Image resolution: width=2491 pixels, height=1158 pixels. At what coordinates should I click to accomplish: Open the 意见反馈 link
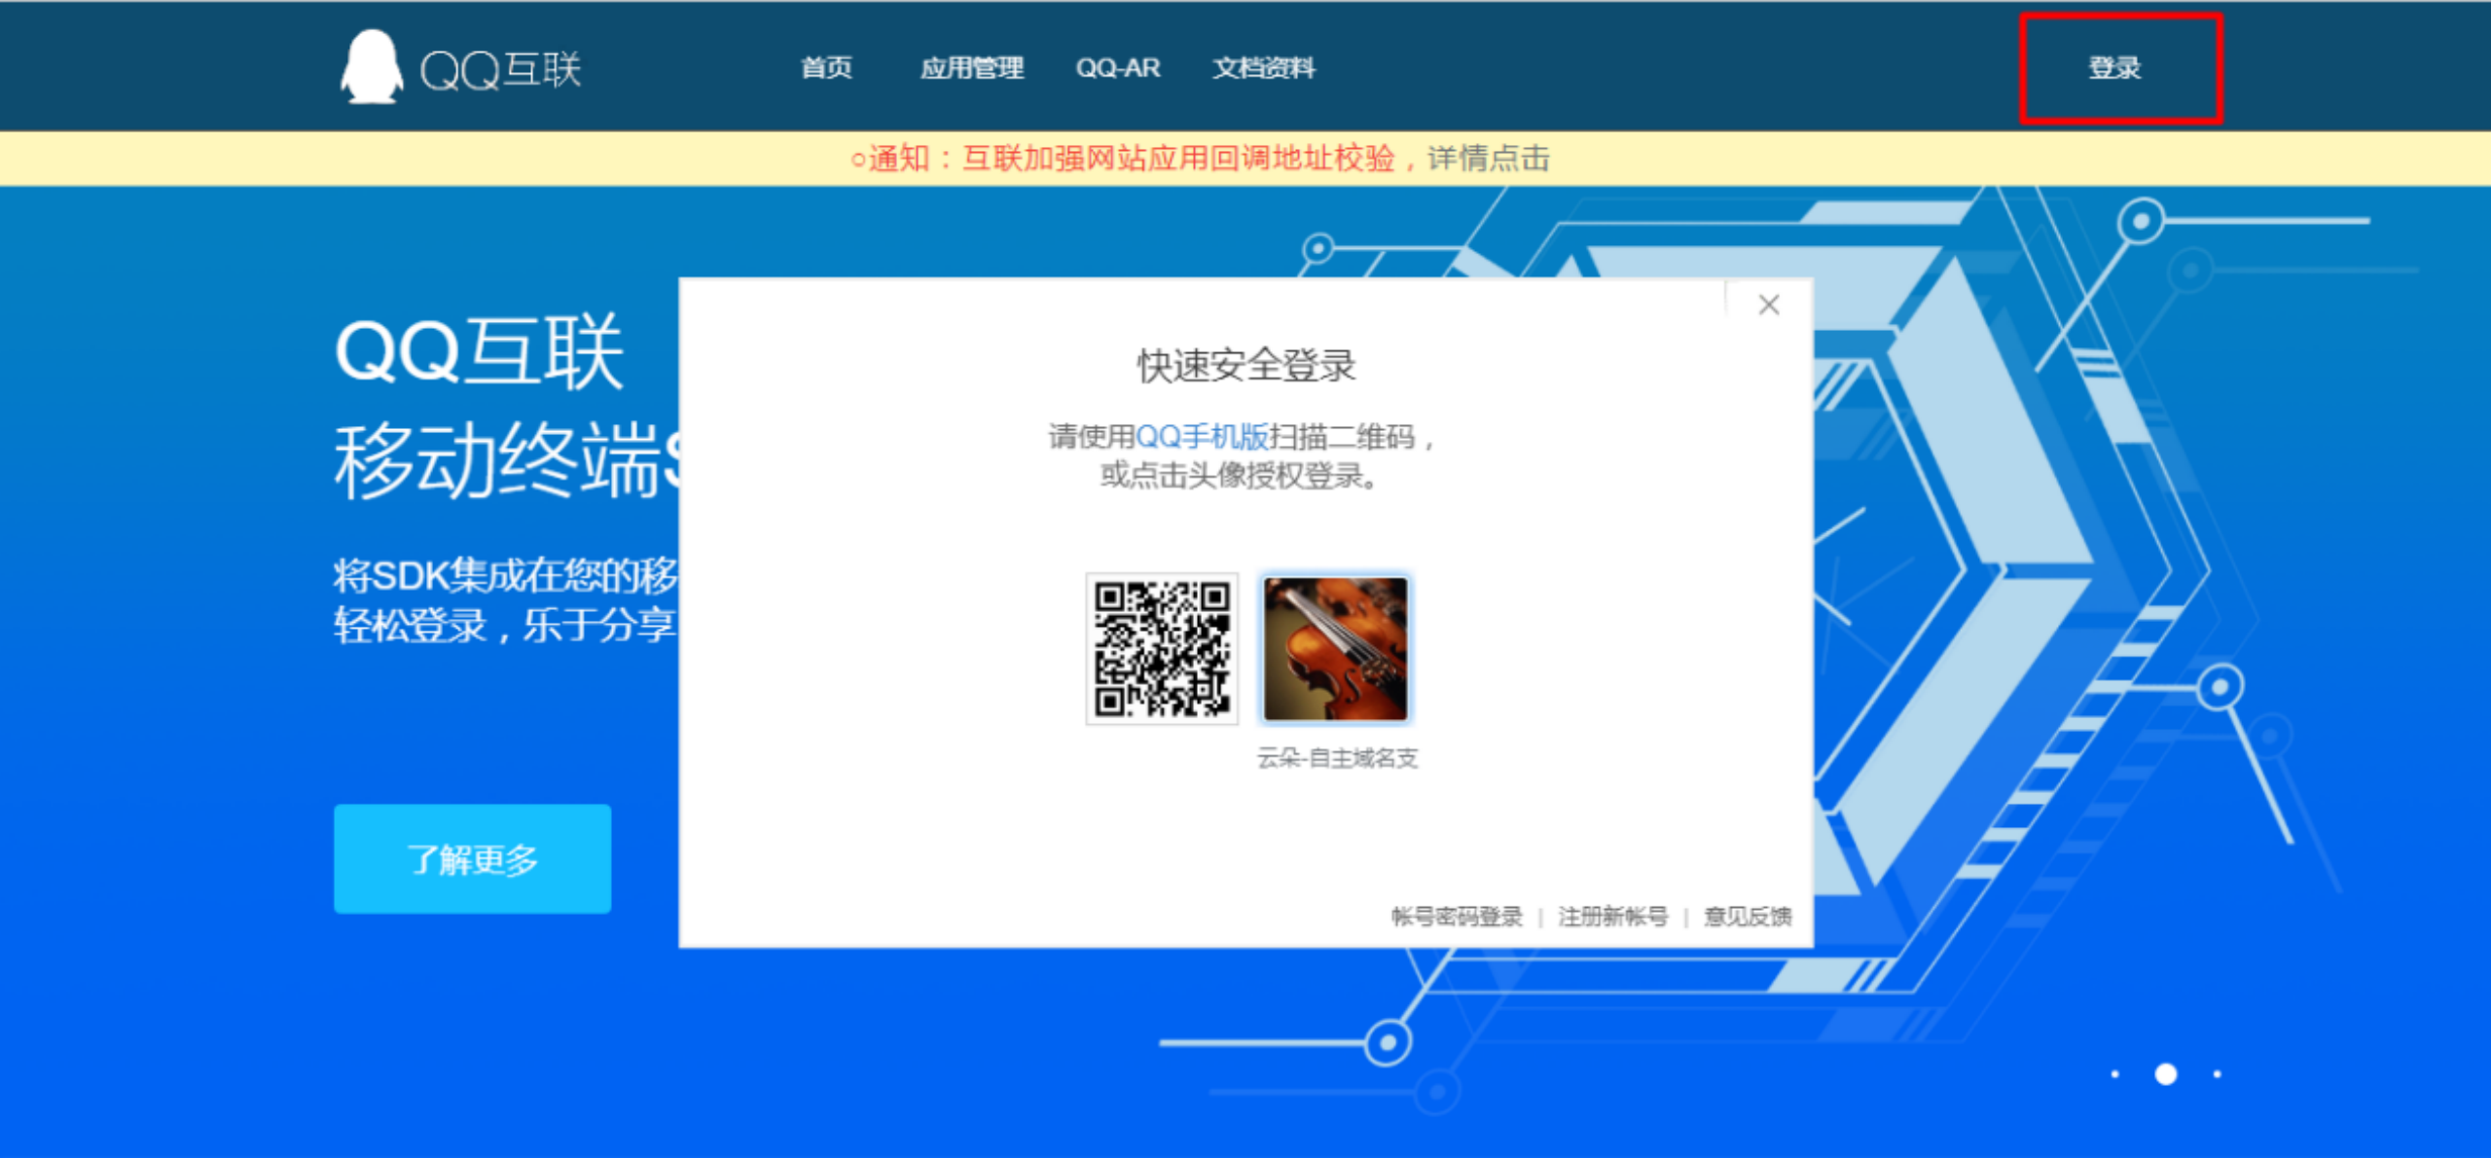coord(1747,917)
